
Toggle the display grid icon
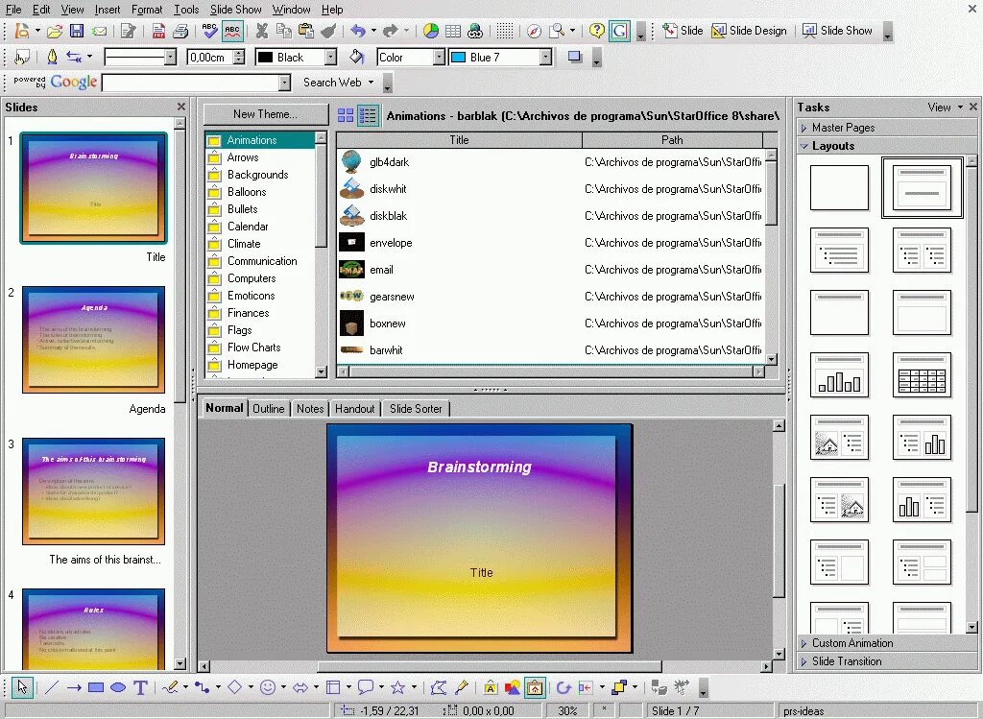(x=505, y=31)
